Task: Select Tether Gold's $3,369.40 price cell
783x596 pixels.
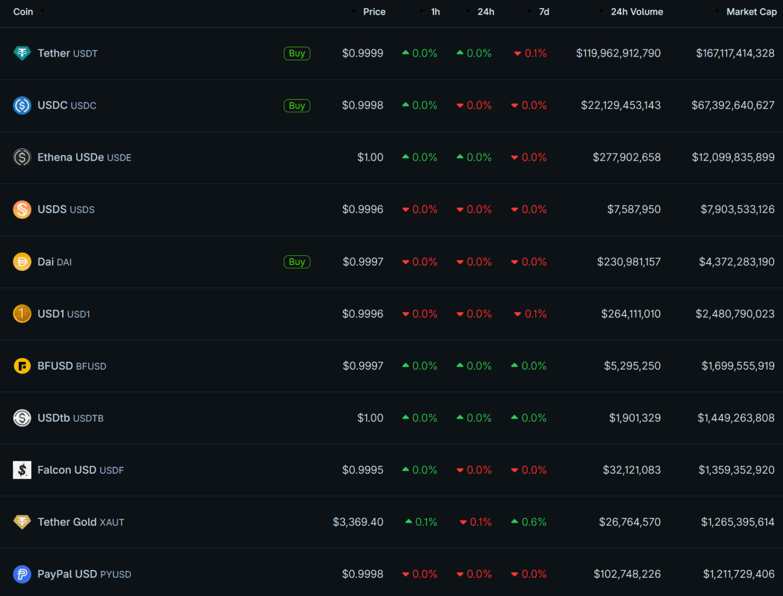Action: pyautogui.click(x=358, y=522)
